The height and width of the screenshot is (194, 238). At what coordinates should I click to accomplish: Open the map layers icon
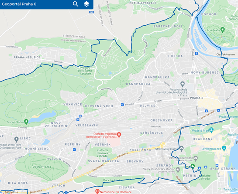click(x=86, y=4)
